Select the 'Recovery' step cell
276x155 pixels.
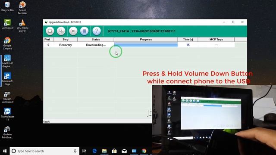click(65, 45)
